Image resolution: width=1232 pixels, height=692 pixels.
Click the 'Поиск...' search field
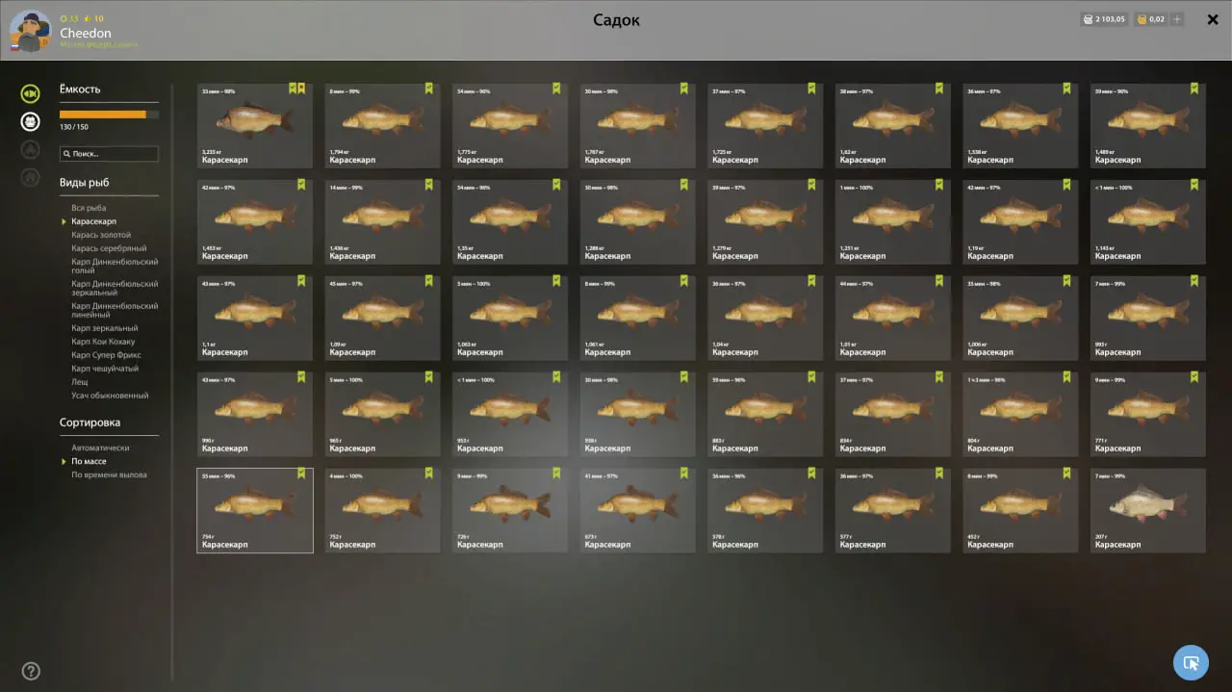click(109, 154)
